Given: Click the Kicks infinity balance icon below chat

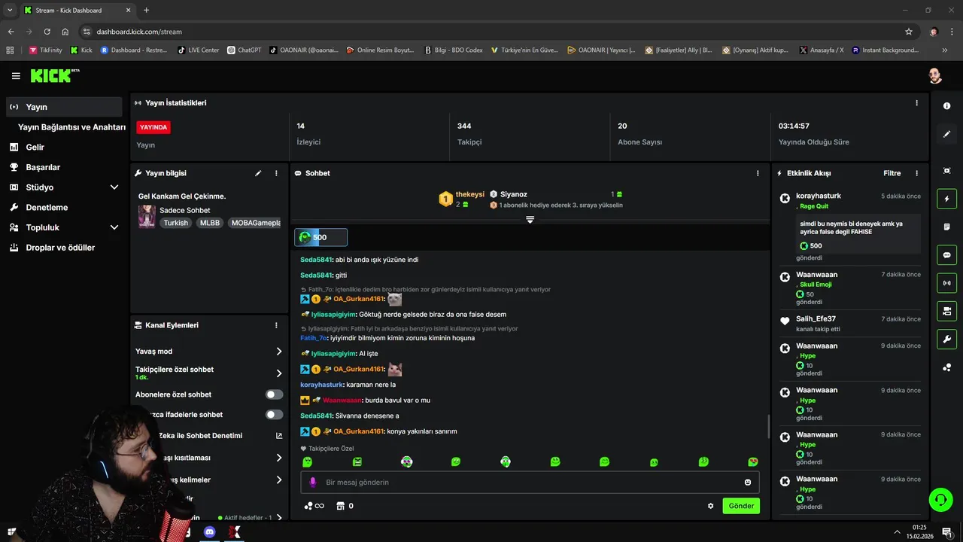Looking at the screenshot, I should [x=314, y=506].
